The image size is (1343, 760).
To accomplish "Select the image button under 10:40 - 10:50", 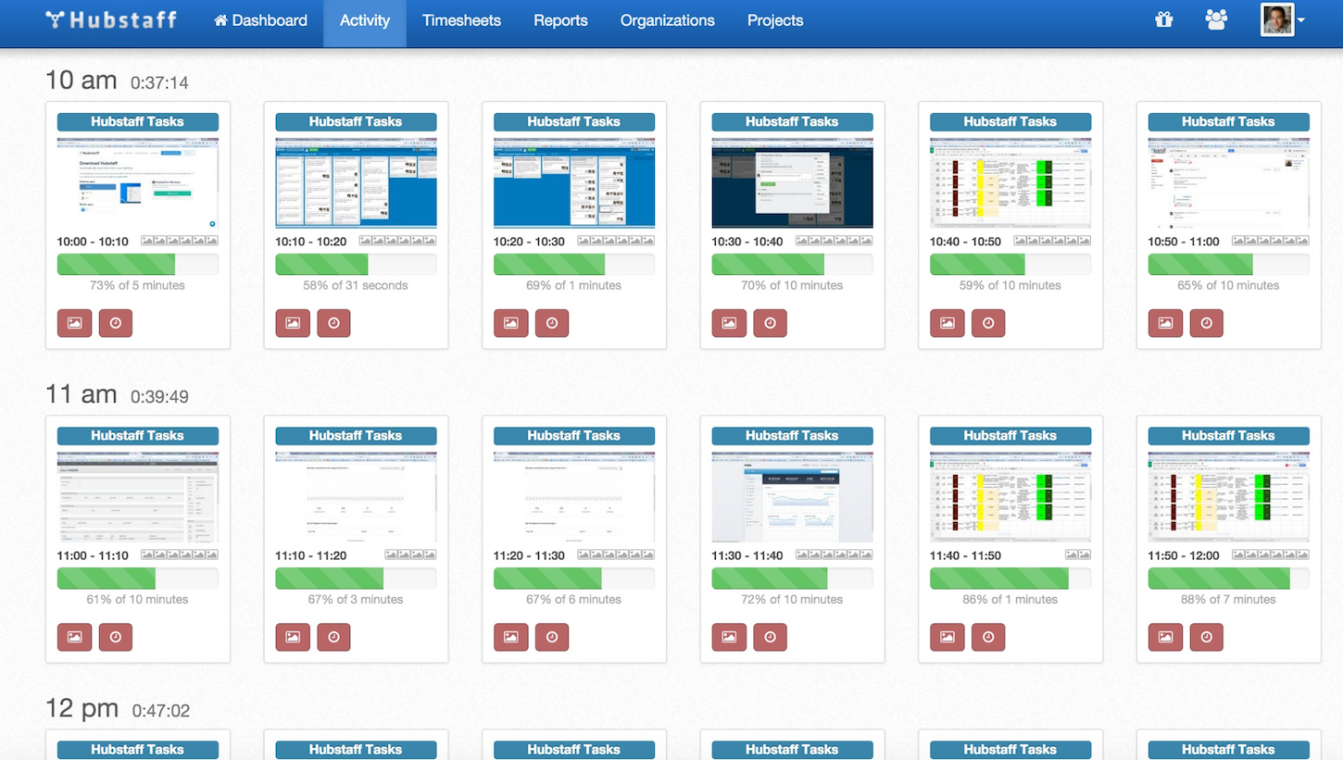I will tap(947, 323).
